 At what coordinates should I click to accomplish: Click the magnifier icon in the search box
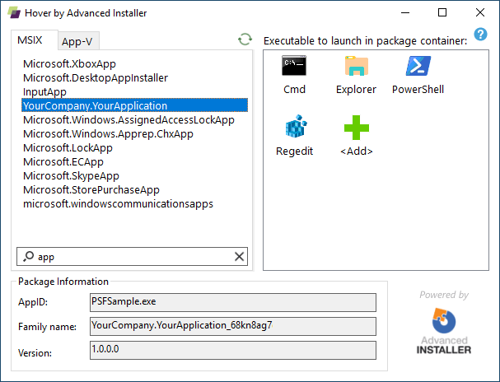click(x=28, y=256)
